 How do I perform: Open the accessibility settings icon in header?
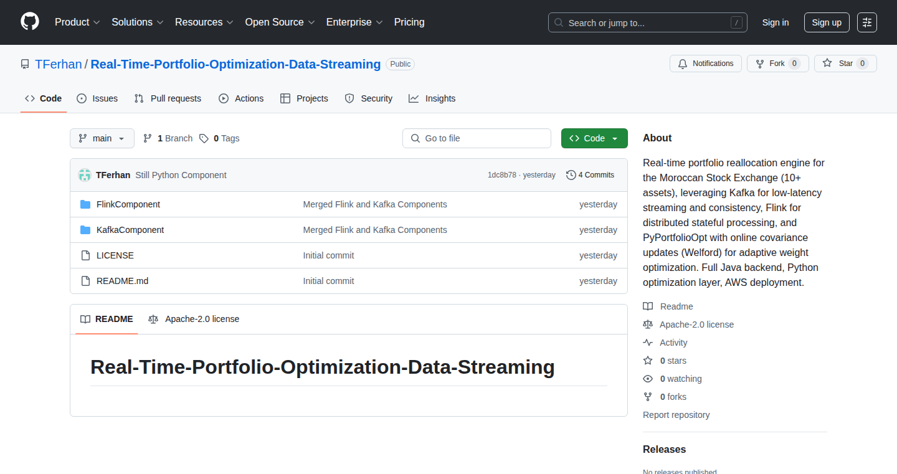867,22
